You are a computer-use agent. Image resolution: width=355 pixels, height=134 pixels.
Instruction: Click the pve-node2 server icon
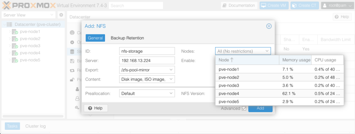15,39
